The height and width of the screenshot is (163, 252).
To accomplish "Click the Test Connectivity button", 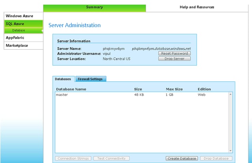I will [x=111, y=158].
